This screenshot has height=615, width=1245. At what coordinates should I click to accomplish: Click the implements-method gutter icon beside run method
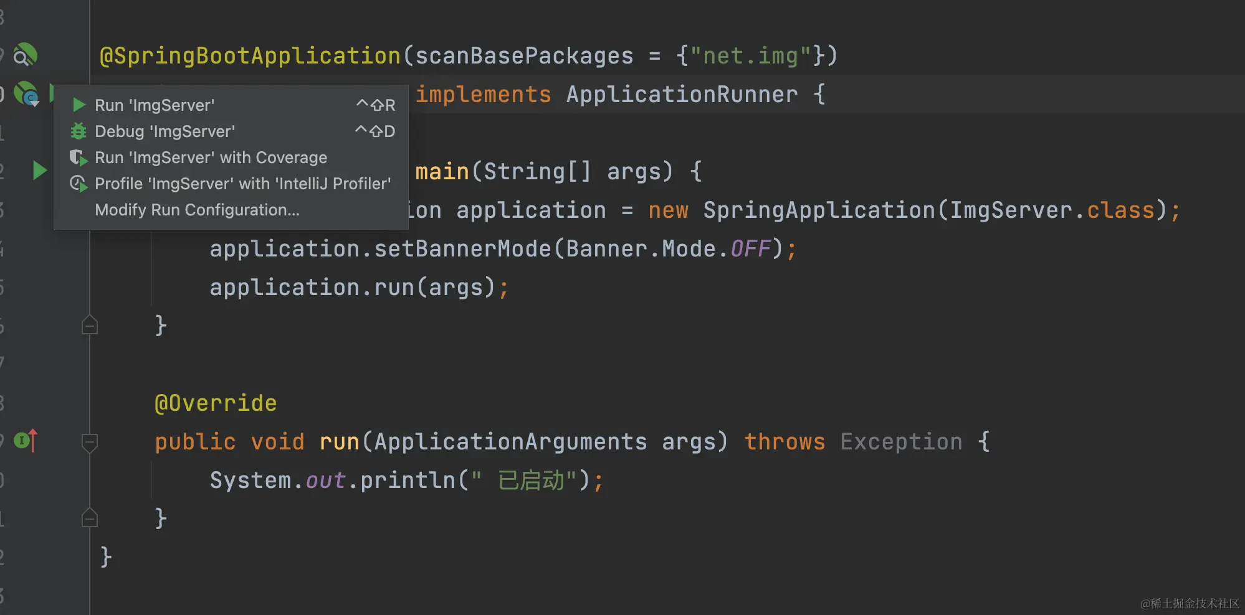tap(26, 441)
